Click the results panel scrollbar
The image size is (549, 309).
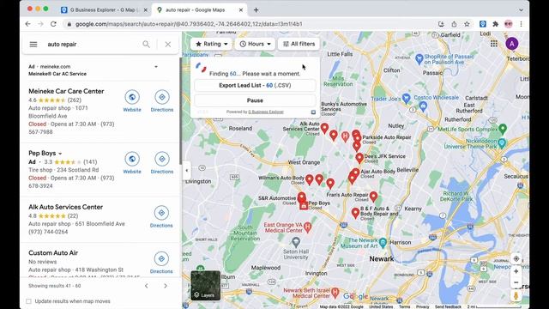coord(180,112)
